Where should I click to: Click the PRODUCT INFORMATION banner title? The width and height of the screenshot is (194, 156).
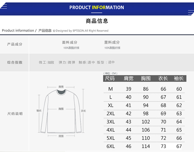click(97, 8)
